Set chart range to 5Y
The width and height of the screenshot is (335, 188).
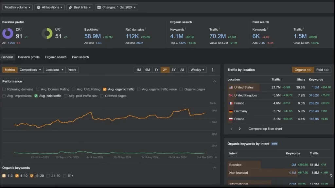click(173, 70)
